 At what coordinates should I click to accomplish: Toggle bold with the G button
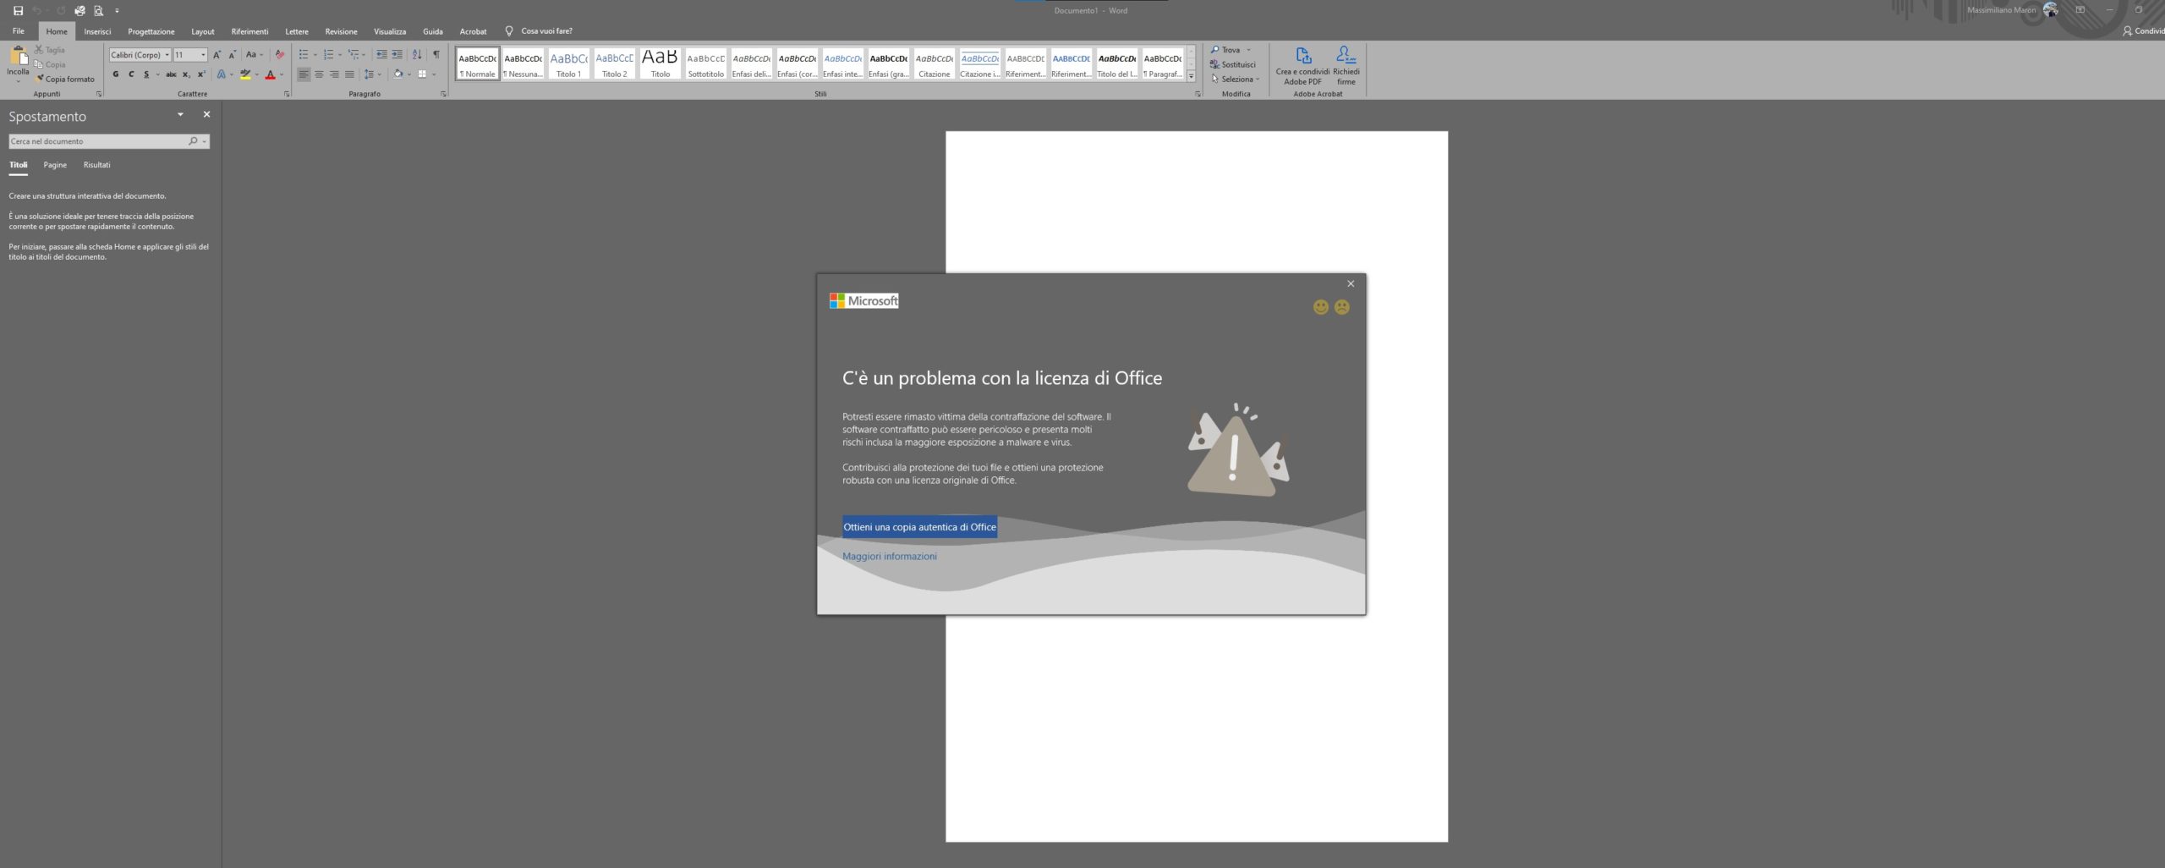tap(116, 74)
